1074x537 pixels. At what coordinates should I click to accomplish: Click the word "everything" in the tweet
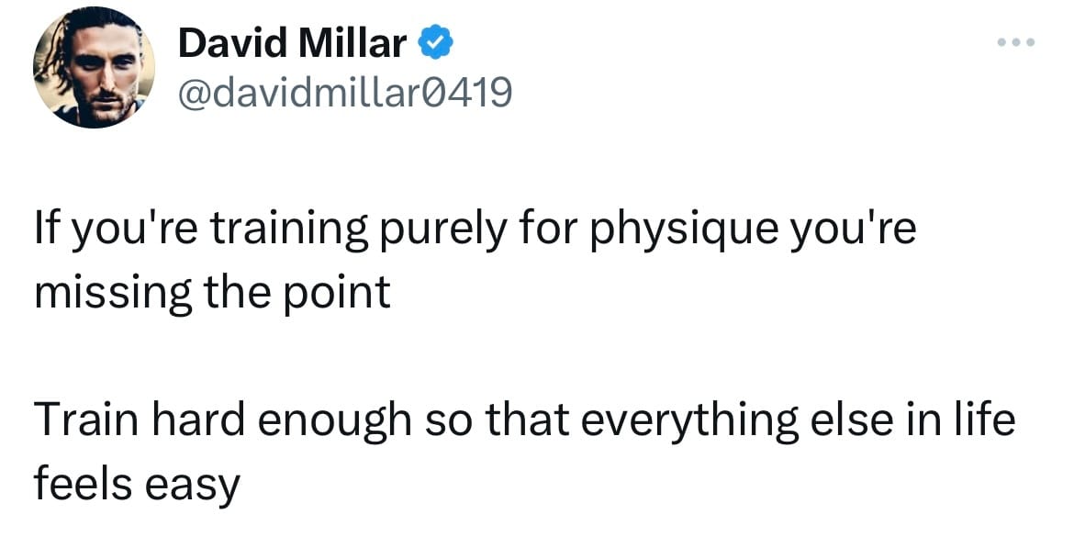(x=688, y=422)
